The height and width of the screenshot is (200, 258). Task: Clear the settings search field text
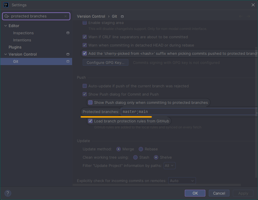click(x=66, y=16)
